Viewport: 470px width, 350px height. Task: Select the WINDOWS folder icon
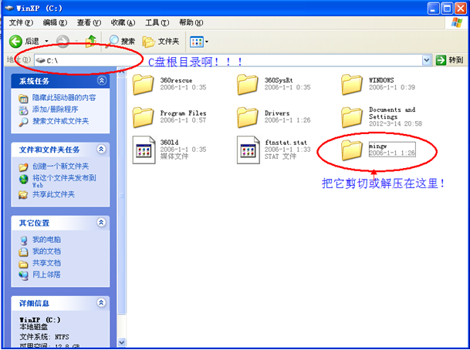pyautogui.click(x=352, y=85)
